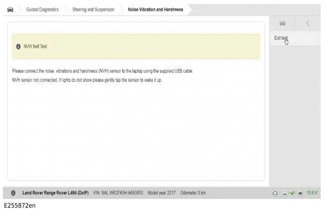
Task: Open Guided Diagnostics breadcrumb
Action: (42, 9)
